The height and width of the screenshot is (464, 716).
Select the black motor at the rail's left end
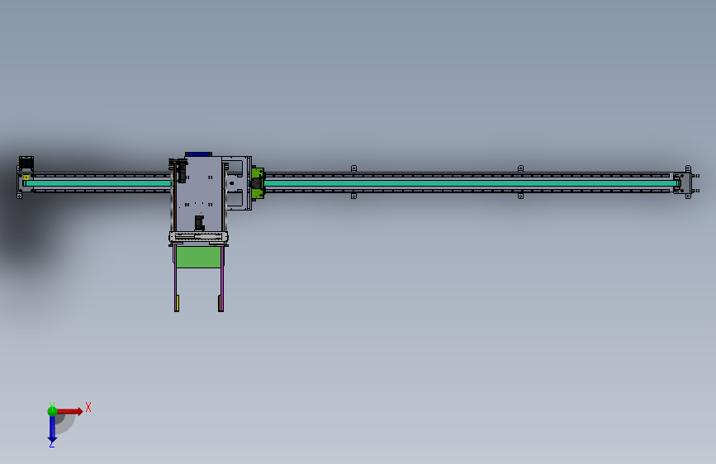[26, 163]
